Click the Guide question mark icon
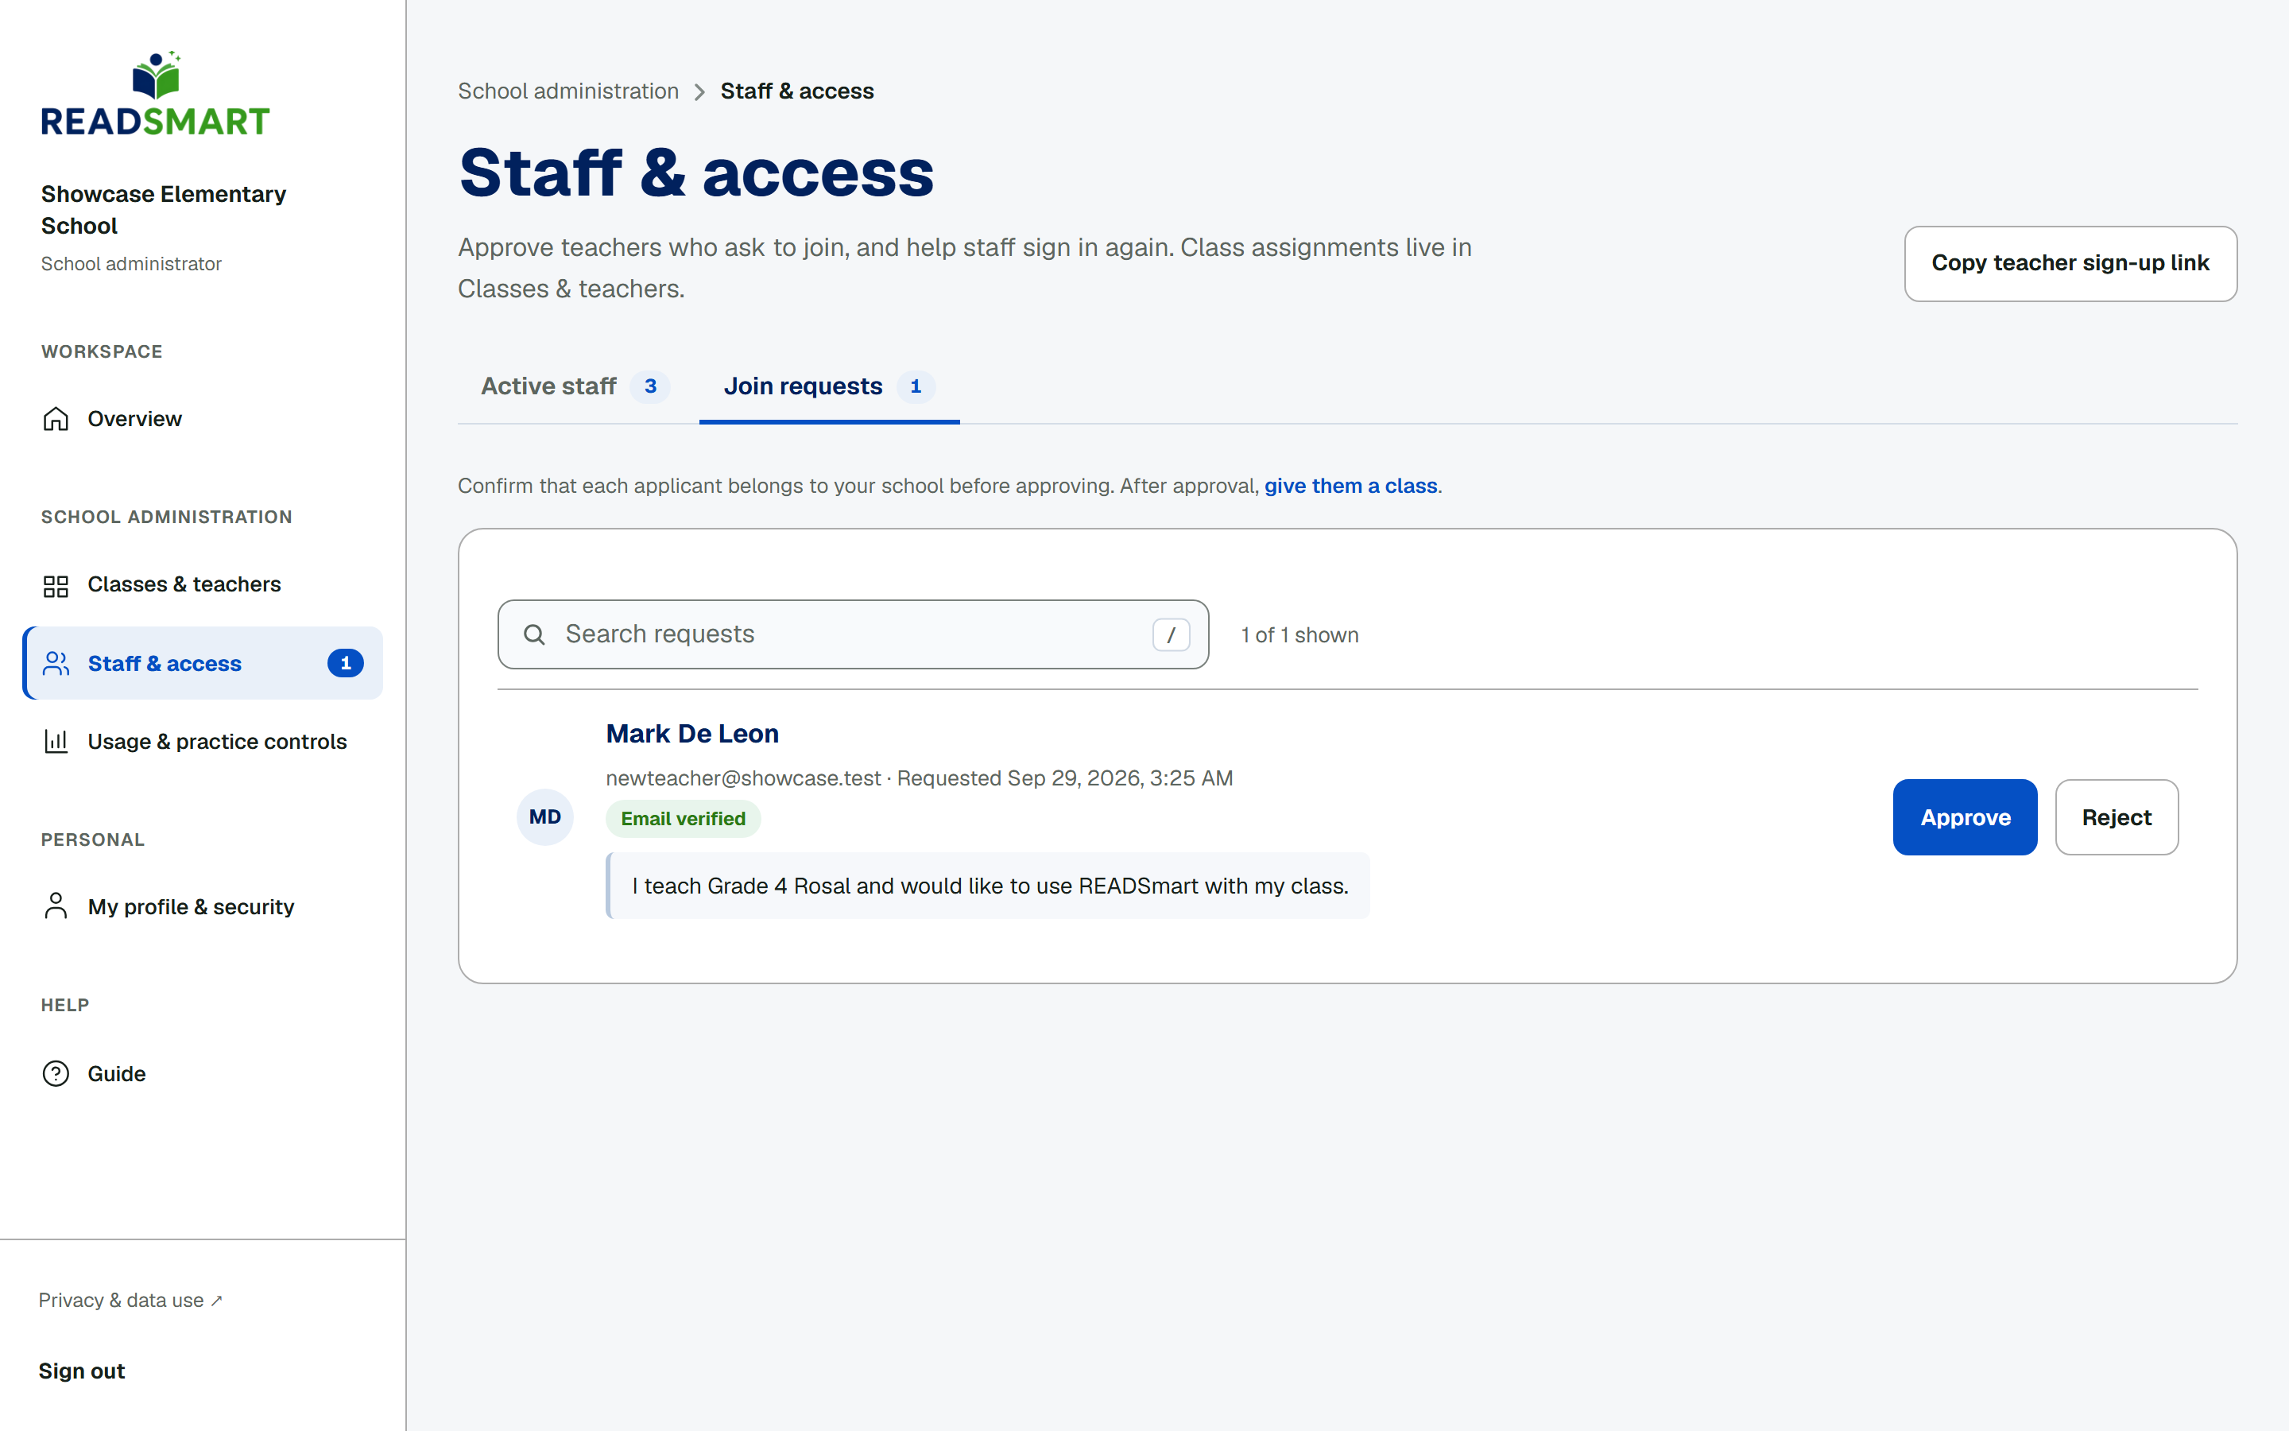Screen dimensions: 2289x1431 pos(56,1073)
